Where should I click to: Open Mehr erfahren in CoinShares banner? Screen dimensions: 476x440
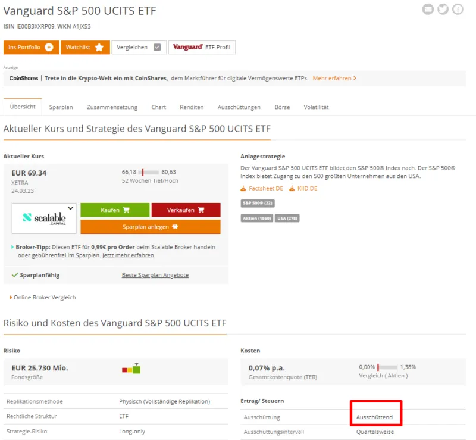334,78
